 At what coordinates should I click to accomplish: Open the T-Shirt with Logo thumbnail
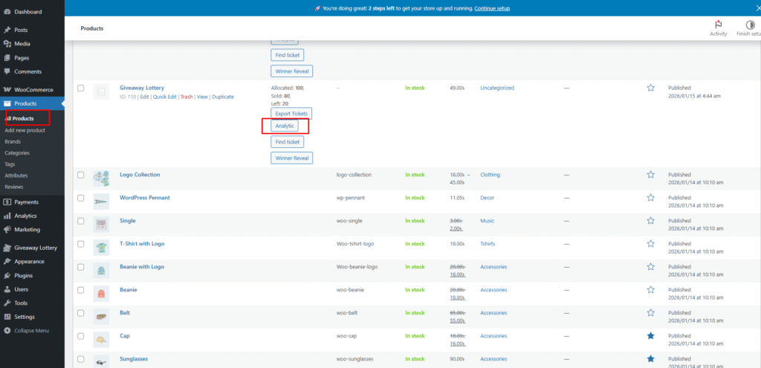pos(101,245)
